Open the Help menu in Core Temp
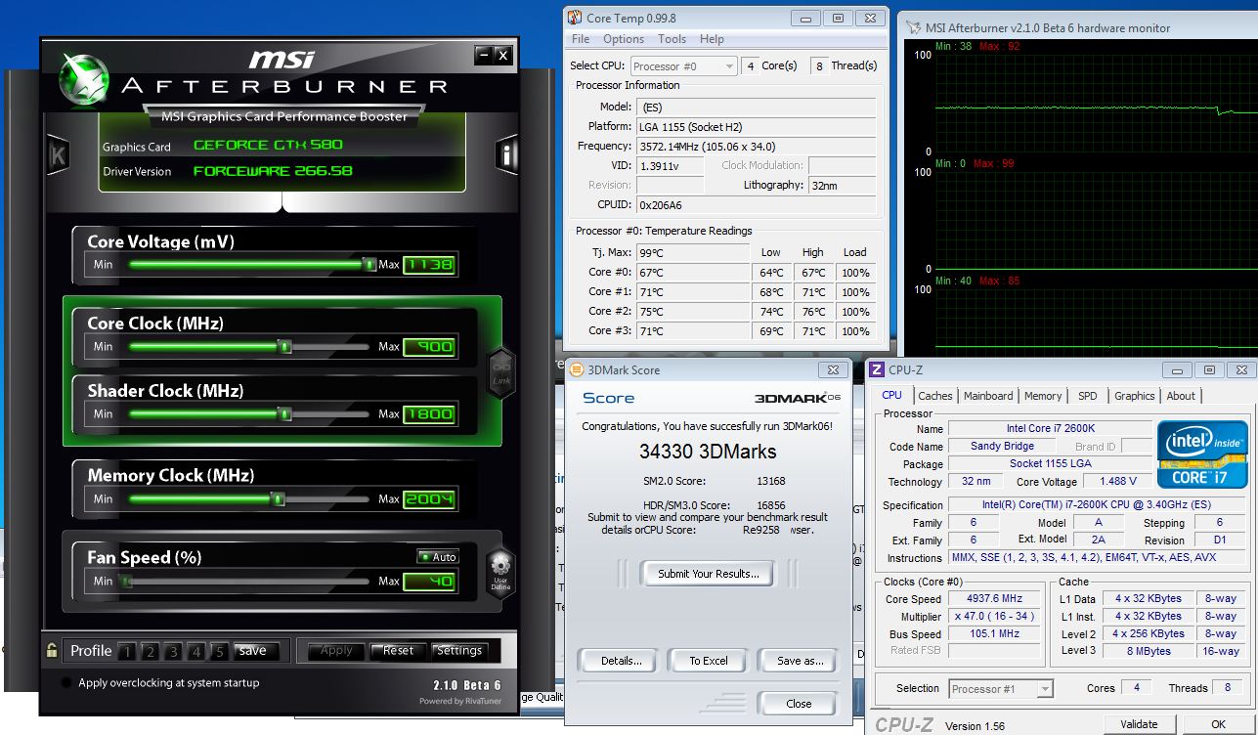1258x735 pixels. pyautogui.click(x=712, y=39)
